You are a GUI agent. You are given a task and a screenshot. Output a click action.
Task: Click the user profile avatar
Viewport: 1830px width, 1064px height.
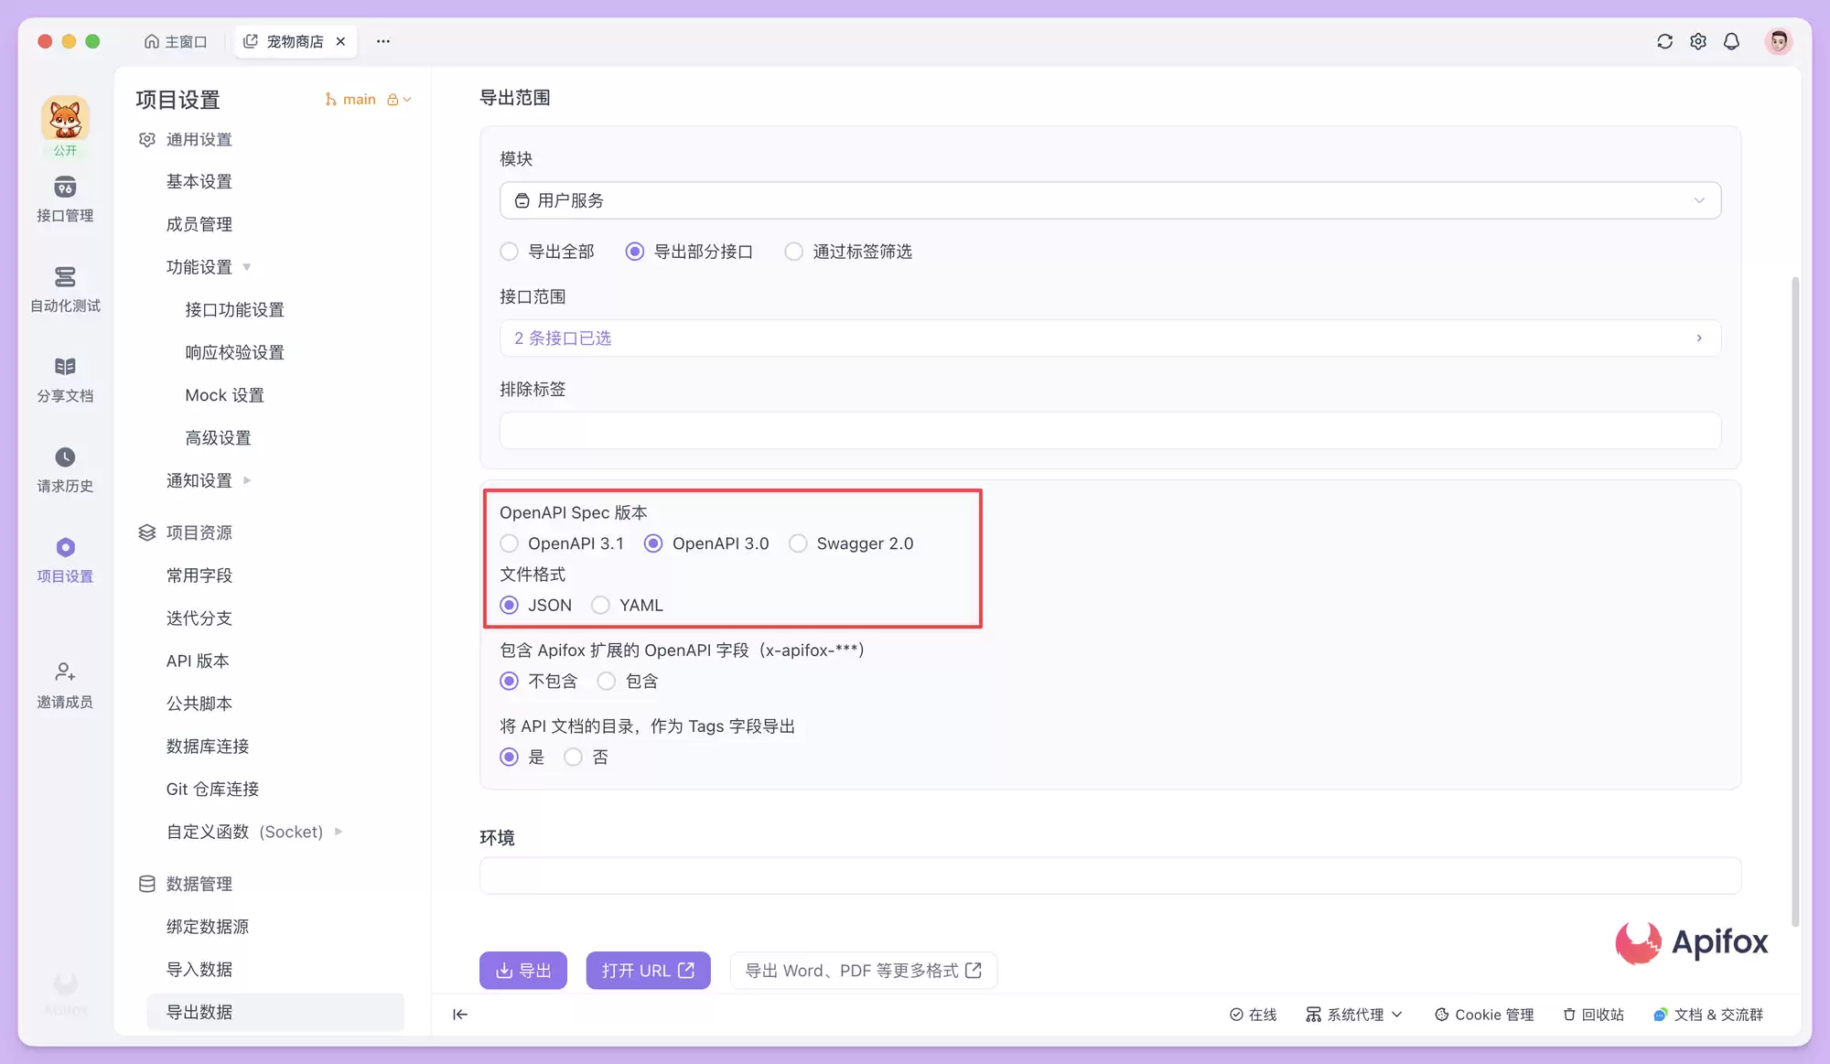click(1778, 41)
